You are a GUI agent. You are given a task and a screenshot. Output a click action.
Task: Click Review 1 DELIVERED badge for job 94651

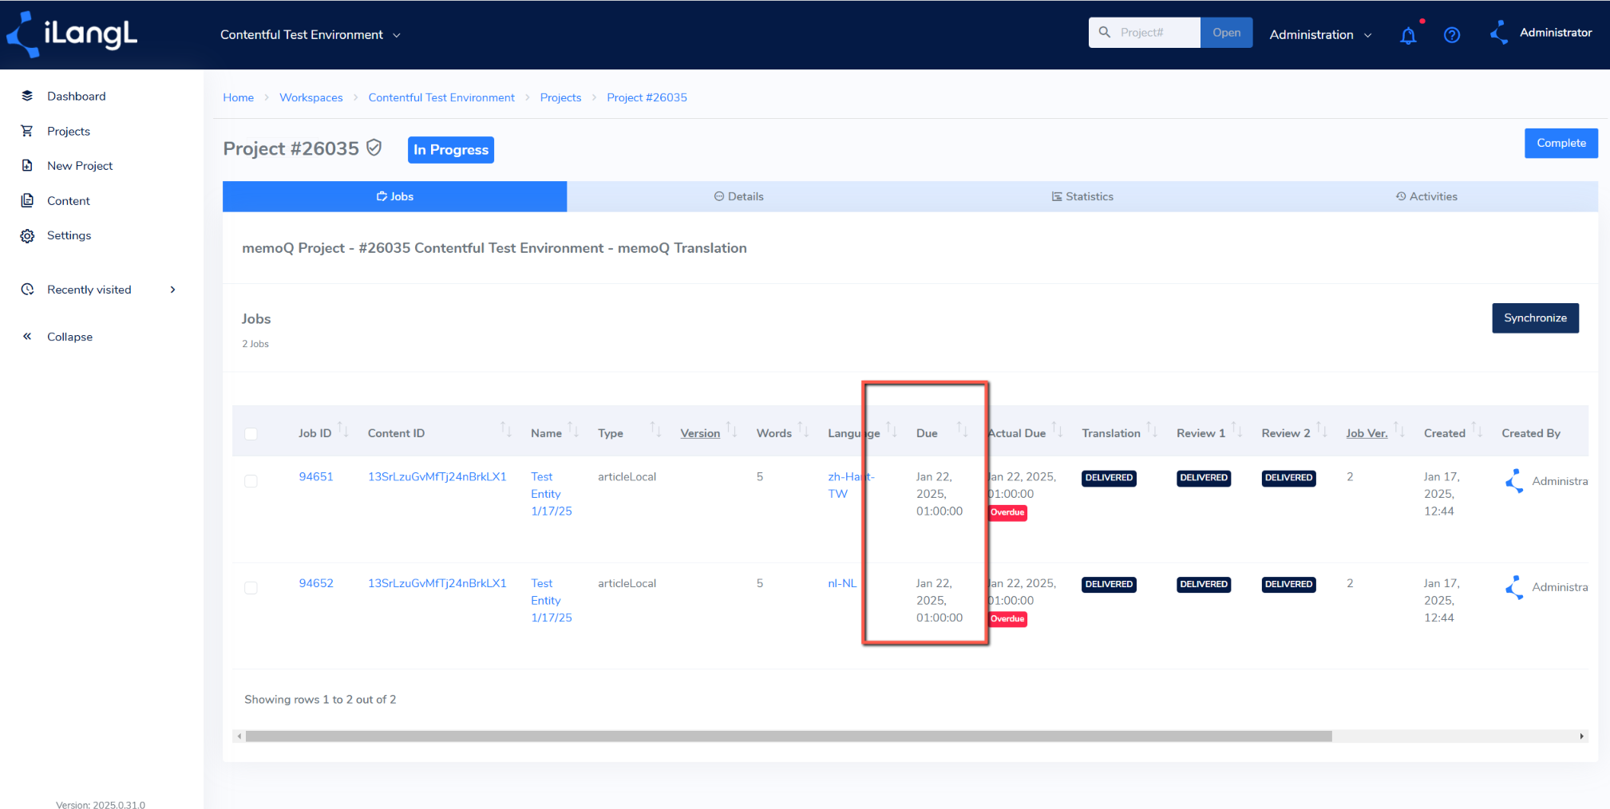pos(1204,478)
